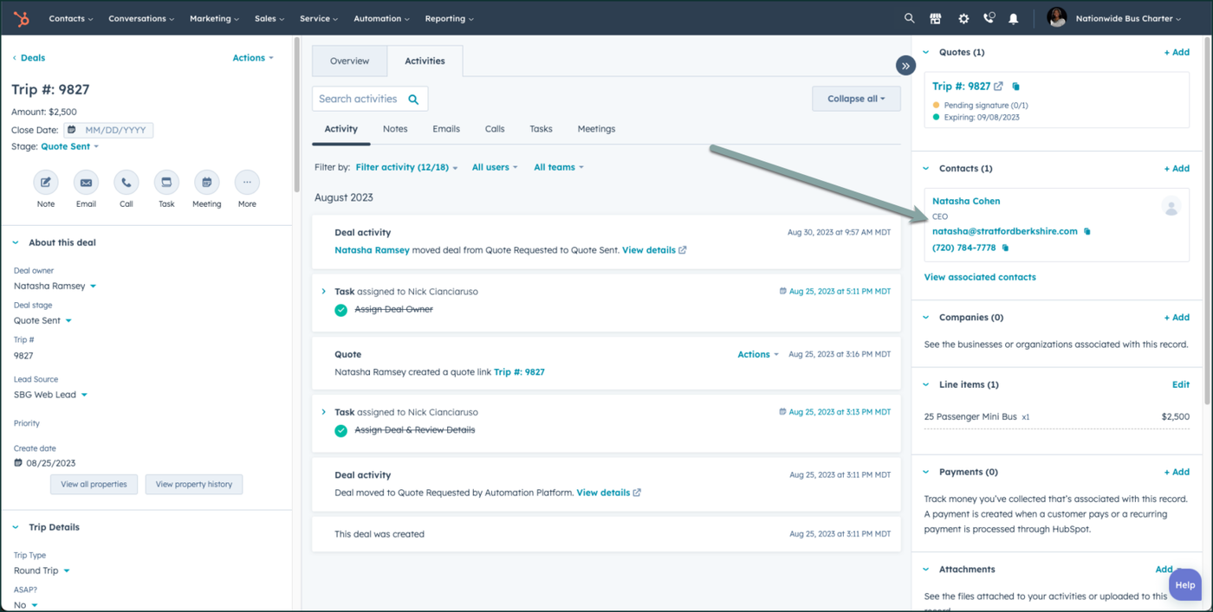Image resolution: width=1213 pixels, height=612 pixels.
Task: Mark Assign Deal Owner task checkmark incomplete
Action: pyautogui.click(x=341, y=310)
